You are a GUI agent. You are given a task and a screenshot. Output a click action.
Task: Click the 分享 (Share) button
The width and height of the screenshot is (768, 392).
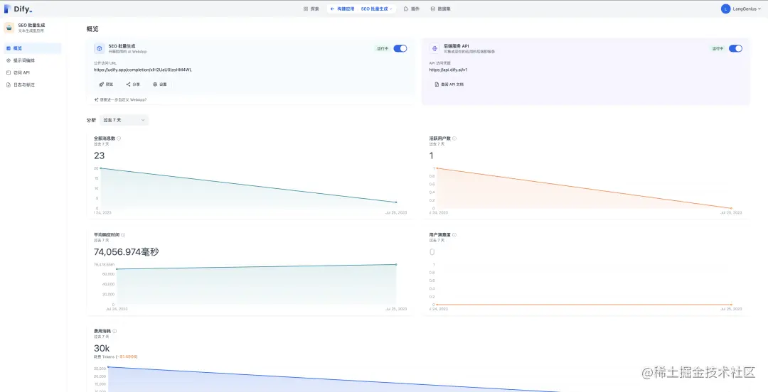coord(133,85)
